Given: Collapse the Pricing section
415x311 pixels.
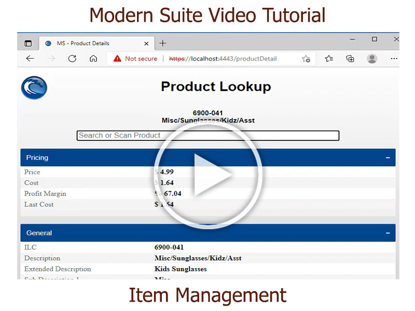Looking at the screenshot, I should tap(388, 158).
